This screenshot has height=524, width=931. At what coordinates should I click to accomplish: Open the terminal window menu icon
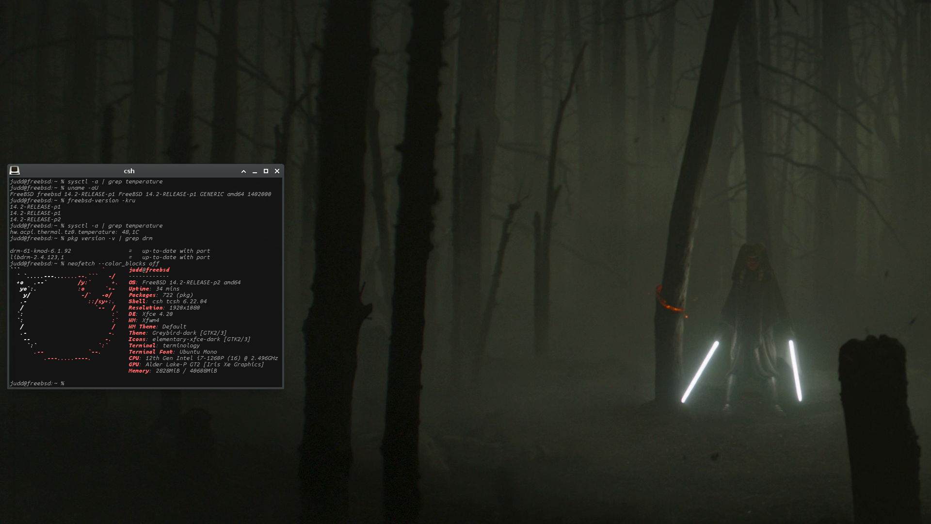pyautogui.click(x=15, y=170)
